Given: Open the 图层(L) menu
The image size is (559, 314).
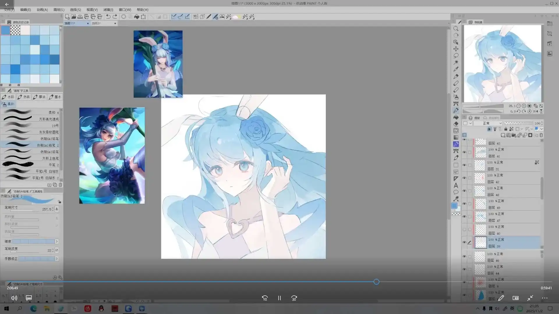Looking at the screenshot, I should point(59,10).
